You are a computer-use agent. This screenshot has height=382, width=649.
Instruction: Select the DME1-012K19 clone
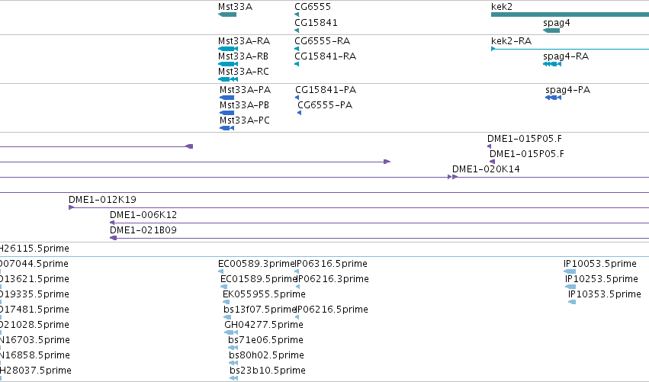pos(359,207)
